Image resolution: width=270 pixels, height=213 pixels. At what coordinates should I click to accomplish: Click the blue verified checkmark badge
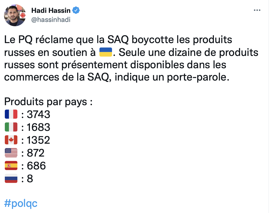tap(76, 10)
